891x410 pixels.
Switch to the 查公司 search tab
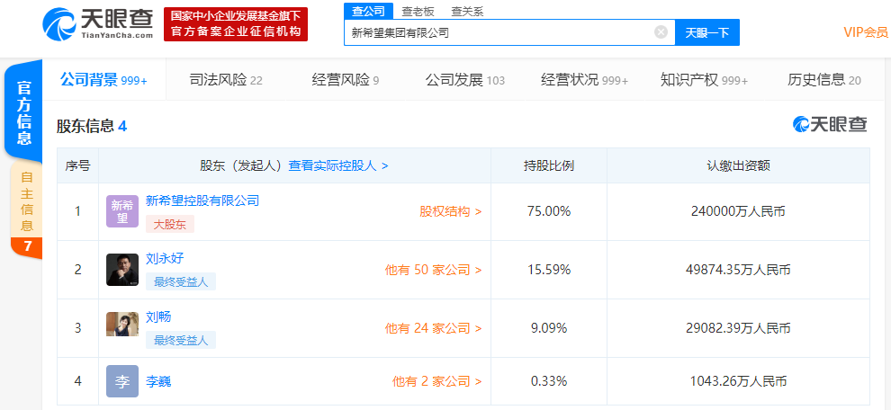[368, 11]
